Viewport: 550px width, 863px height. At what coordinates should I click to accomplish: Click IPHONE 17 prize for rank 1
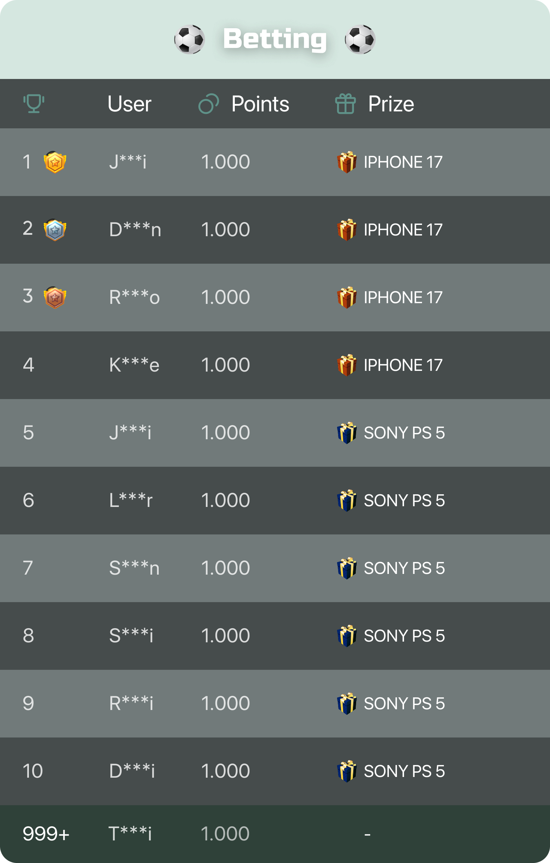click(x=403, y=162)
